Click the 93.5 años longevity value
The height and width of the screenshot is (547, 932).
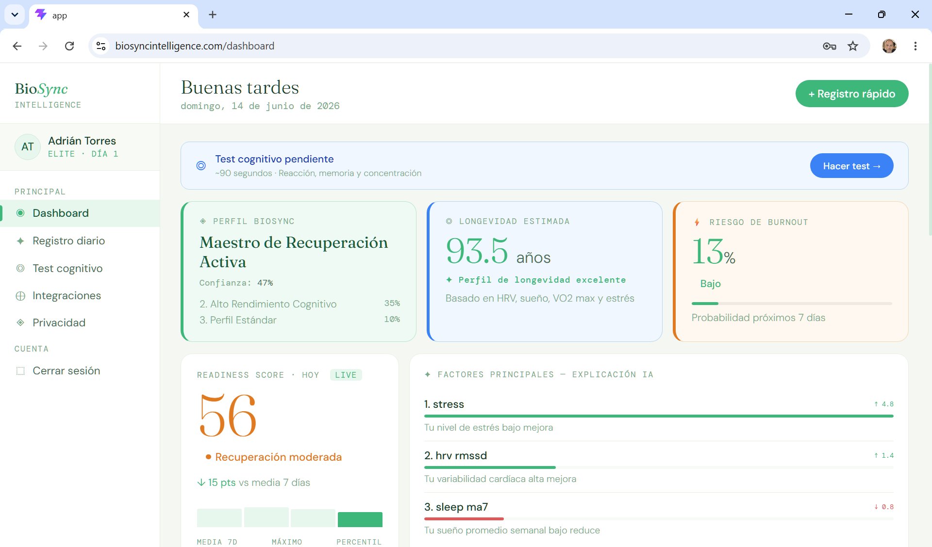[498, 251]
